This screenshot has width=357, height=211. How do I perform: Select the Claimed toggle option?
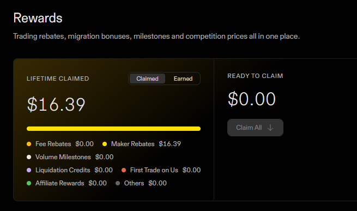click(147, 79)
